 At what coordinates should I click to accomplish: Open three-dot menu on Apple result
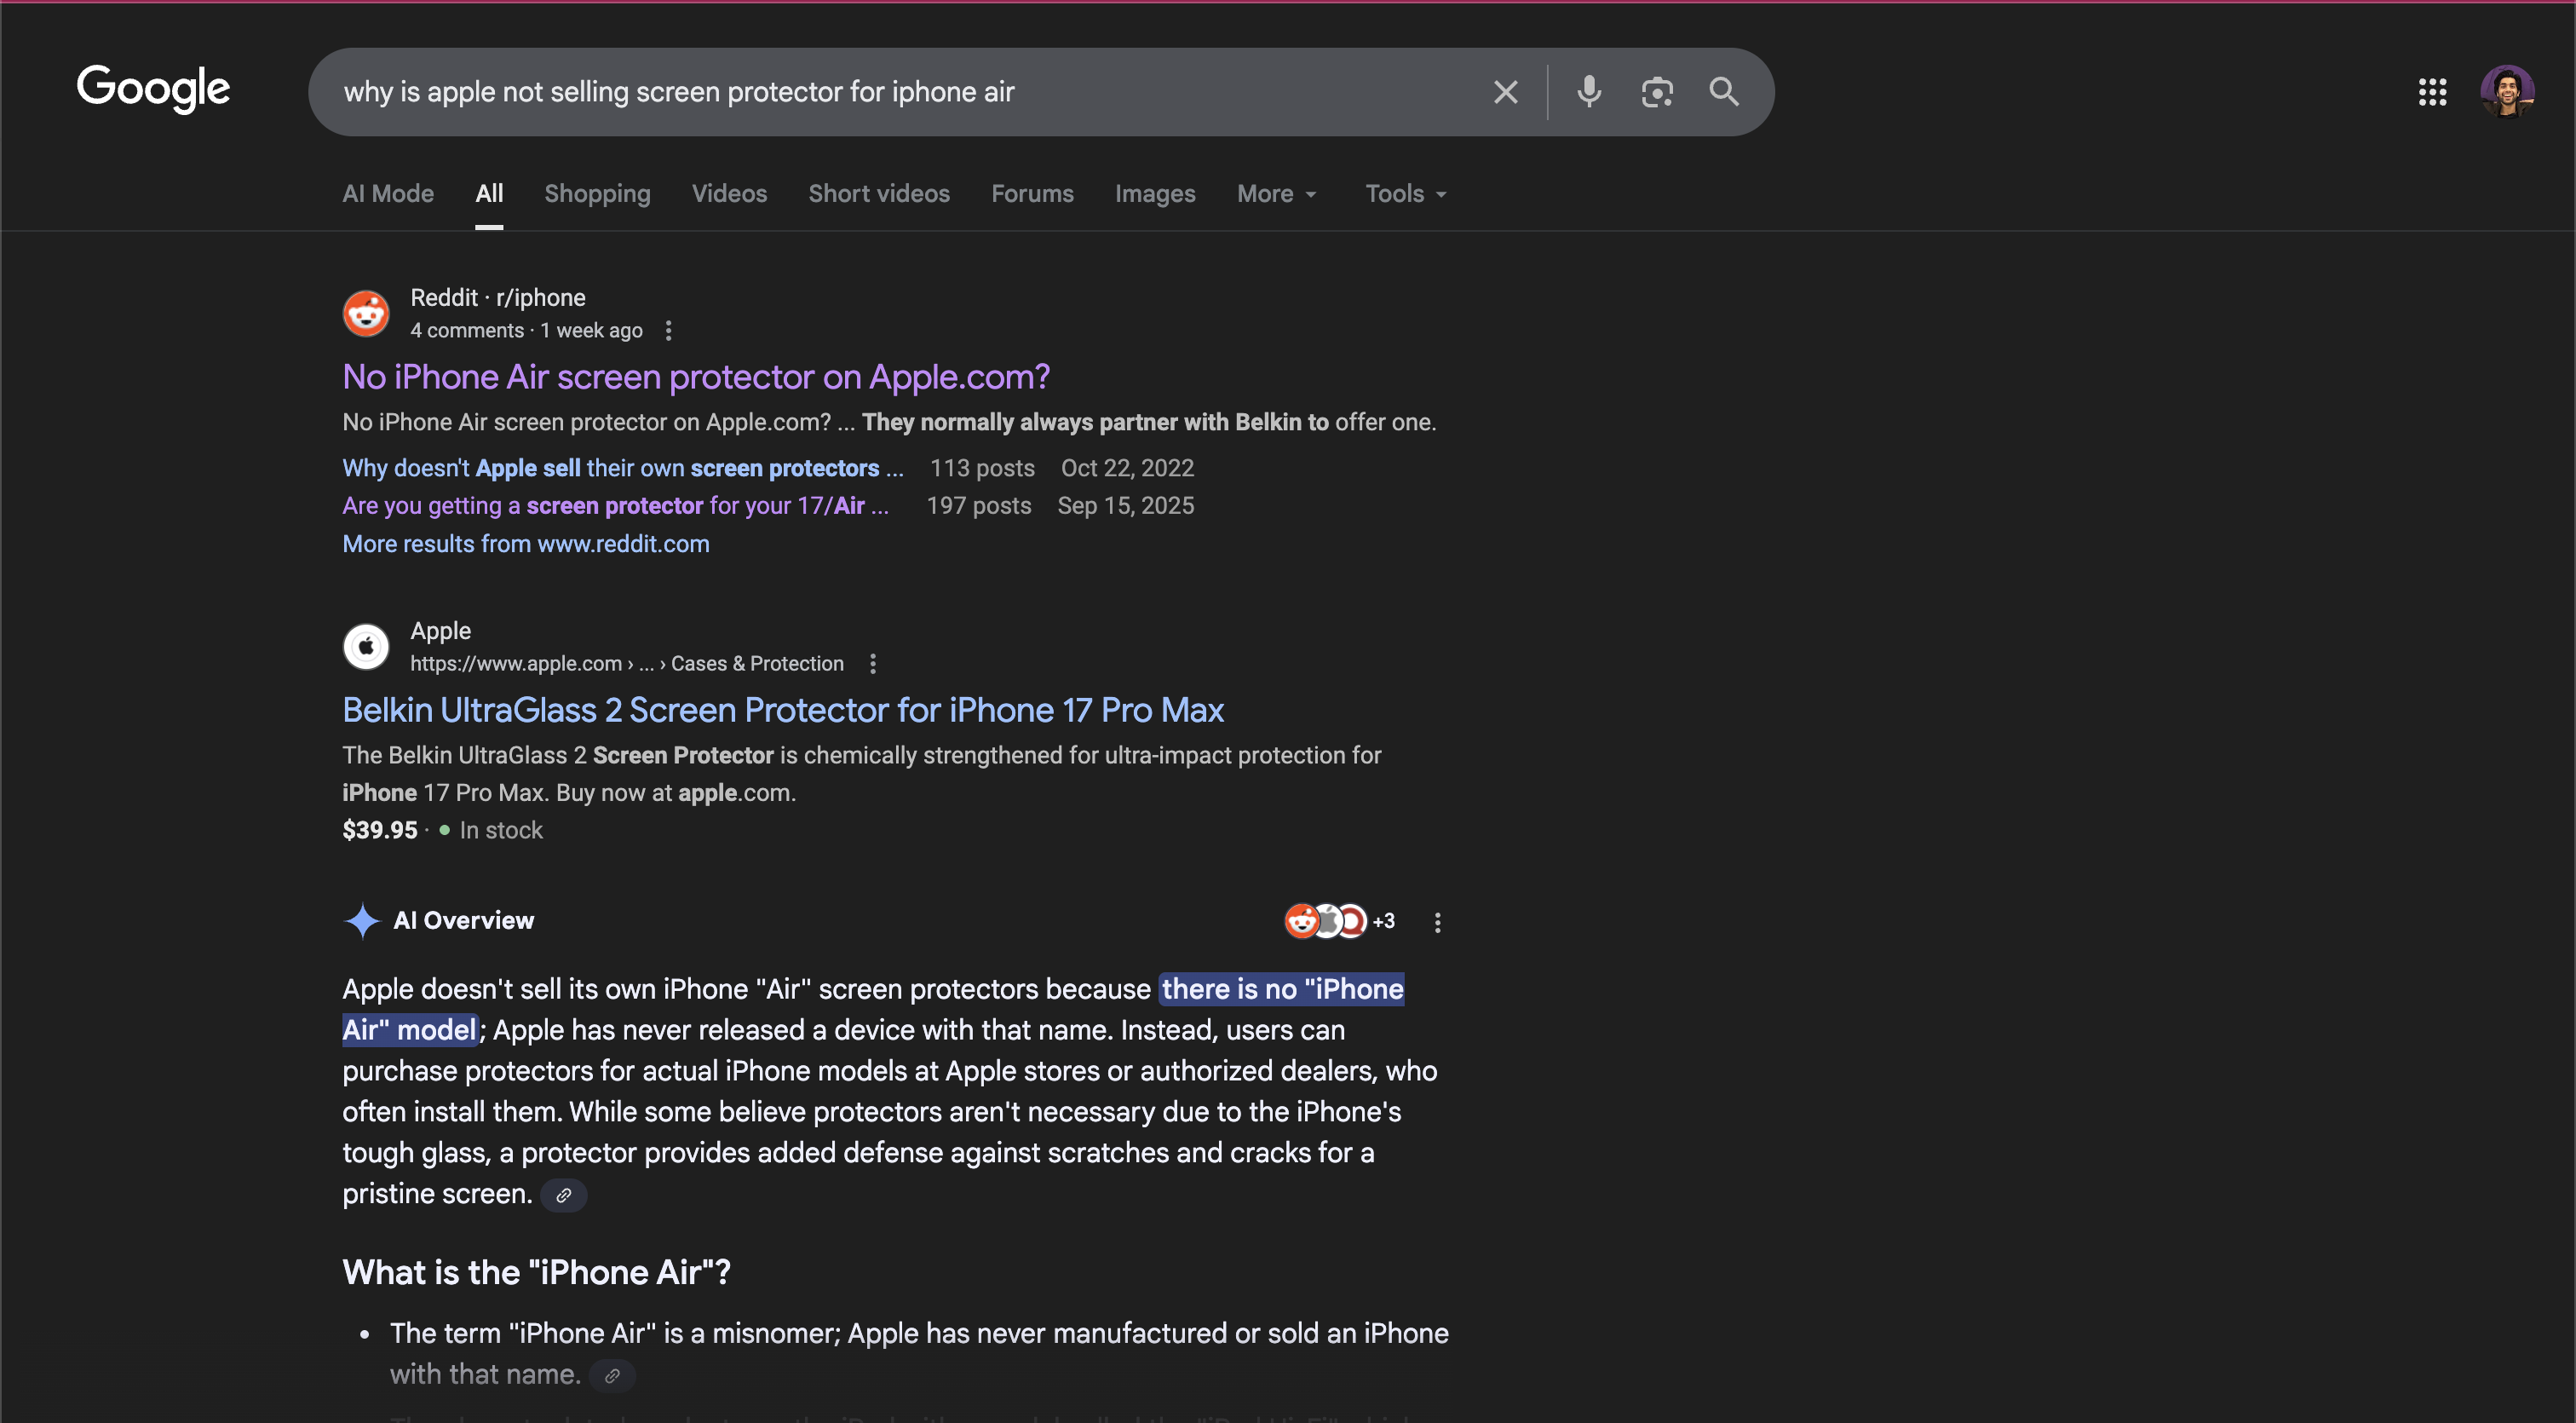(873, 664)
